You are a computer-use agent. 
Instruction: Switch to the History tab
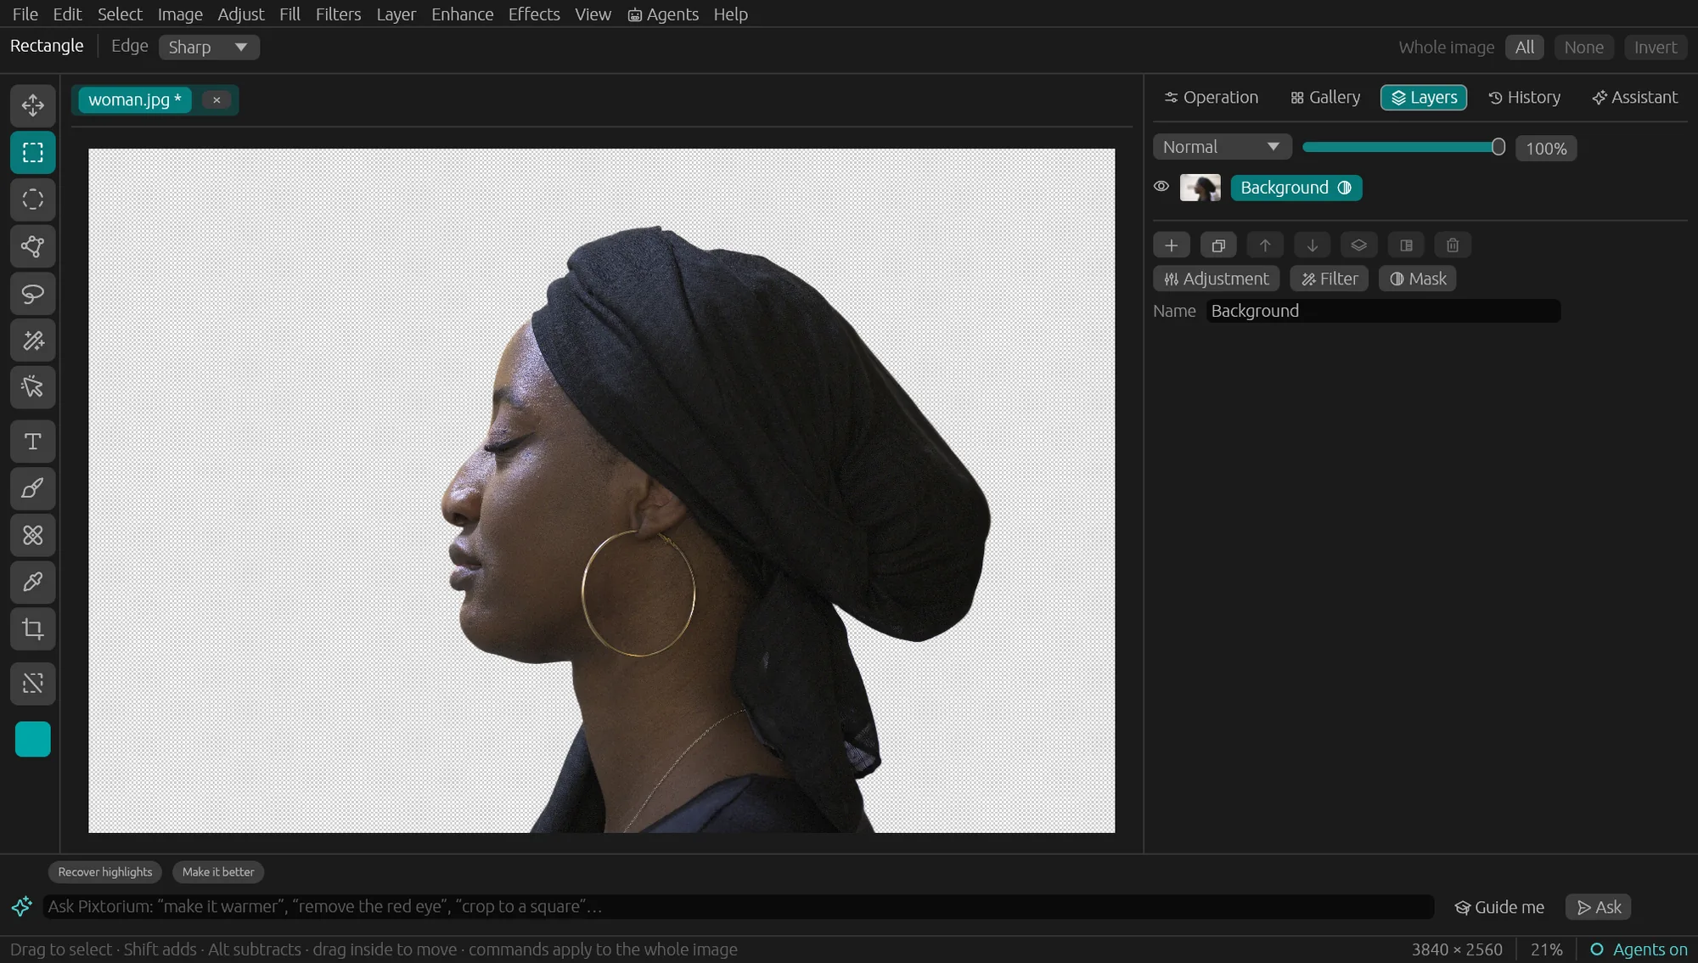point(1525,98)
